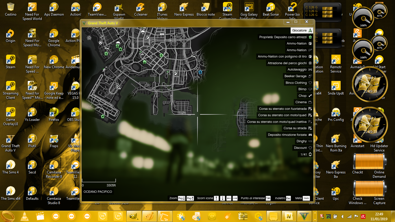
Task: Open the Nero Express desktop shortcut
Action: [184, 9]
